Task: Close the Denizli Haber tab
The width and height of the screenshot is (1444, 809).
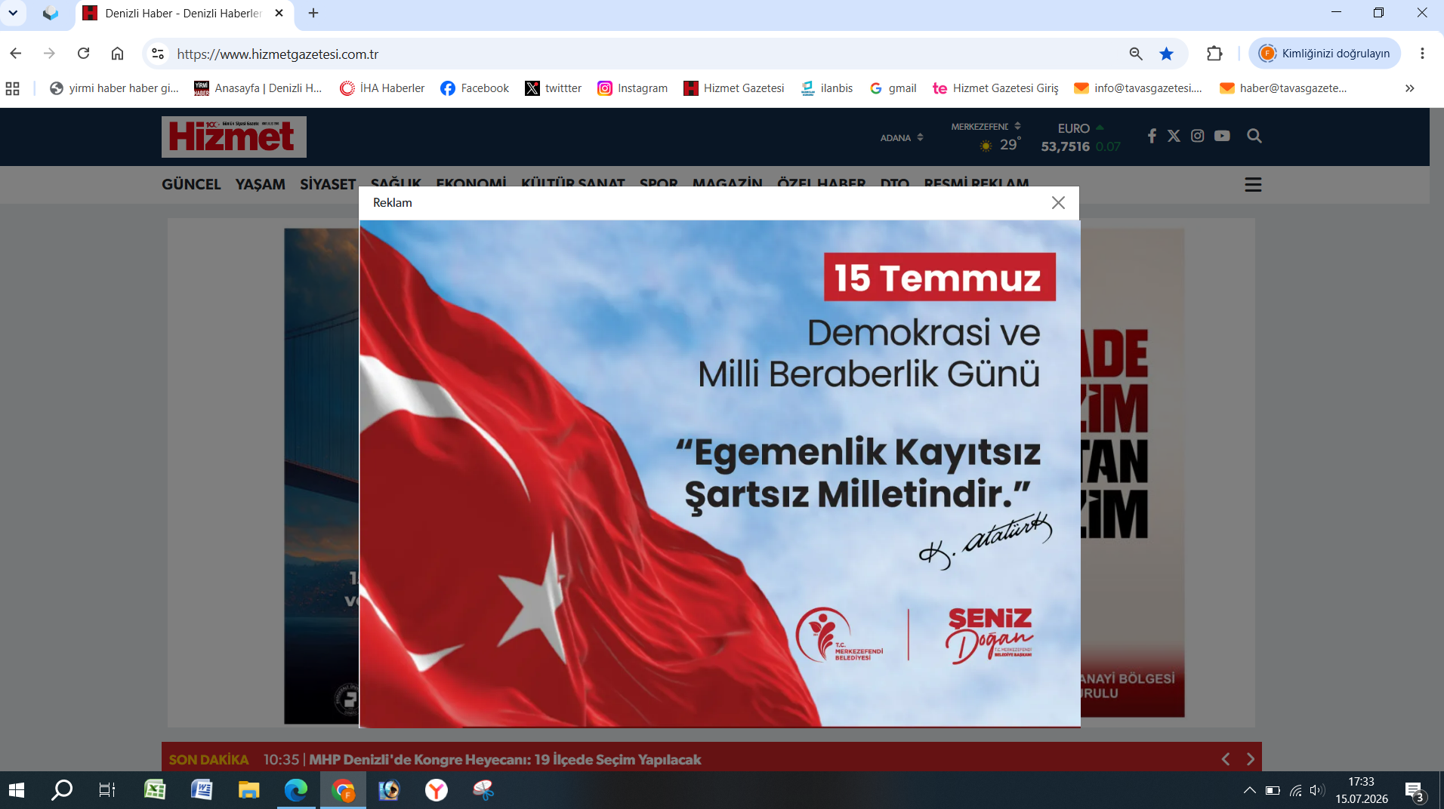Action: pyautogui.click(x=279, y=13)
